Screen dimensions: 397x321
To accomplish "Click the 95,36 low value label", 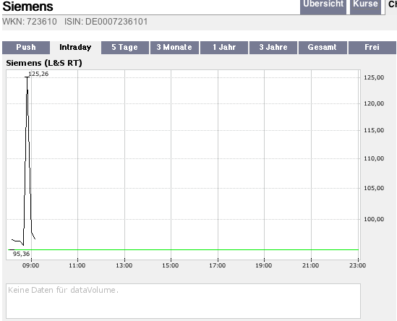I will click(21, 254).
